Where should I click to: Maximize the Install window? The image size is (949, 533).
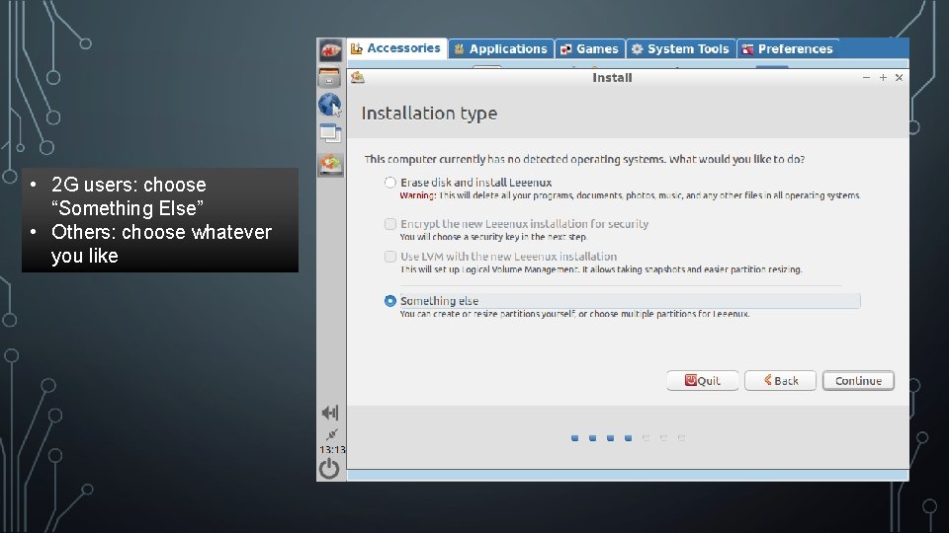(883, 77)
